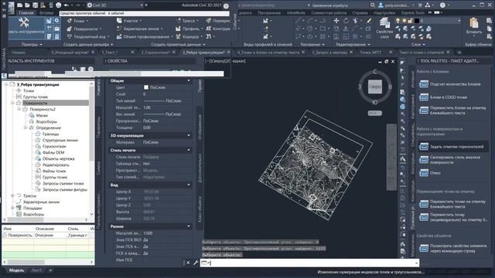Switch to the Модель layout tab
Screen dimensions: 495x278
pyautogui.click(x=16, y=270)
